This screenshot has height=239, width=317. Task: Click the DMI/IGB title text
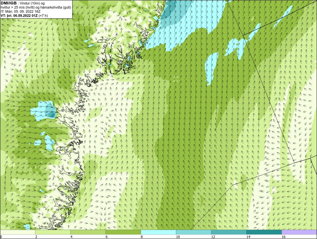9,3
